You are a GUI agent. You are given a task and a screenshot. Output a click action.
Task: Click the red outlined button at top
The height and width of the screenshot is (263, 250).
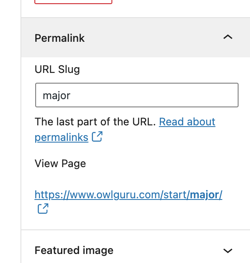point(73,2)
